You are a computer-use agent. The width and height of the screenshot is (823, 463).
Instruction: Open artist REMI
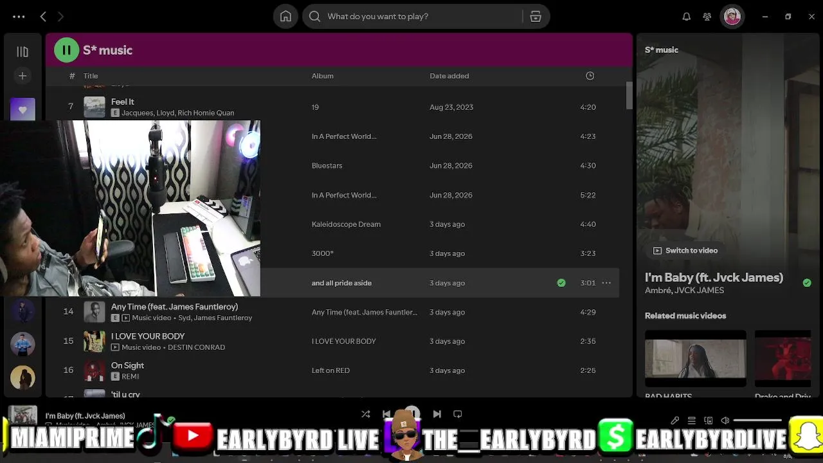point(130,377)
